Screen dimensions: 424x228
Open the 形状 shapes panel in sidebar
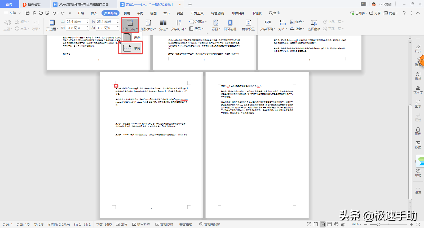tap(418, 76)
